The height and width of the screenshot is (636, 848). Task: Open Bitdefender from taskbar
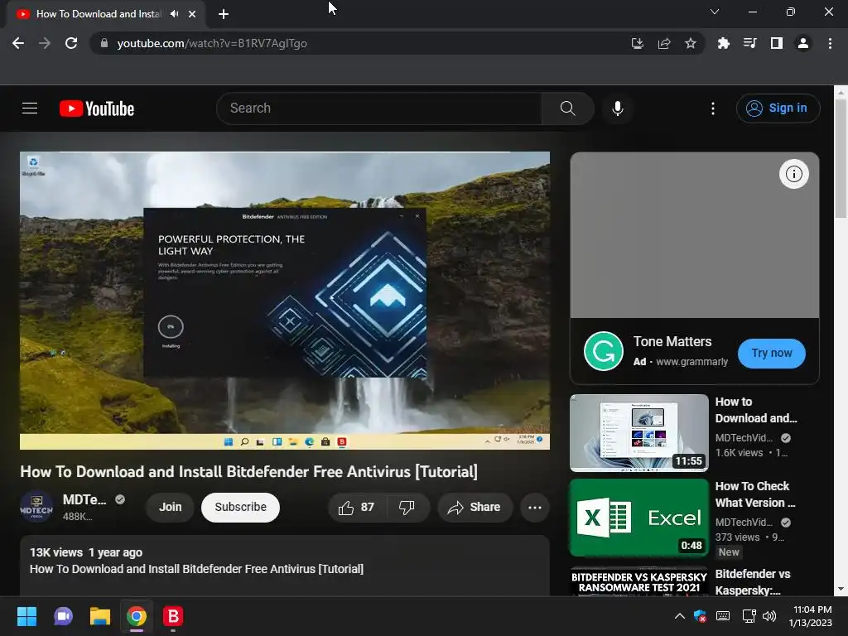coord(173,616)
